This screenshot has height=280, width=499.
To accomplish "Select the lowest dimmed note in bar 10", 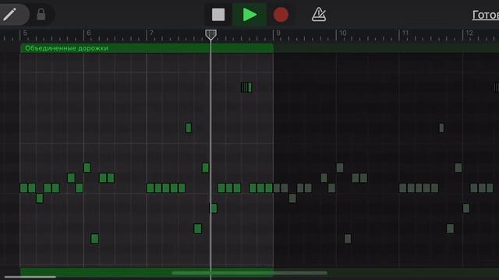I will click(348, 239).
